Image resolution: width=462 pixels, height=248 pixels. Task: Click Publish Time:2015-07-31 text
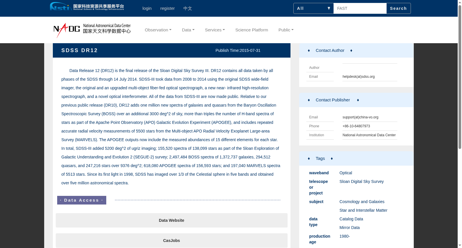click(x=238, y=50)
